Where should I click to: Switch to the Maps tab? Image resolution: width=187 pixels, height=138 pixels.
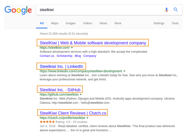[x=55, y=23]
